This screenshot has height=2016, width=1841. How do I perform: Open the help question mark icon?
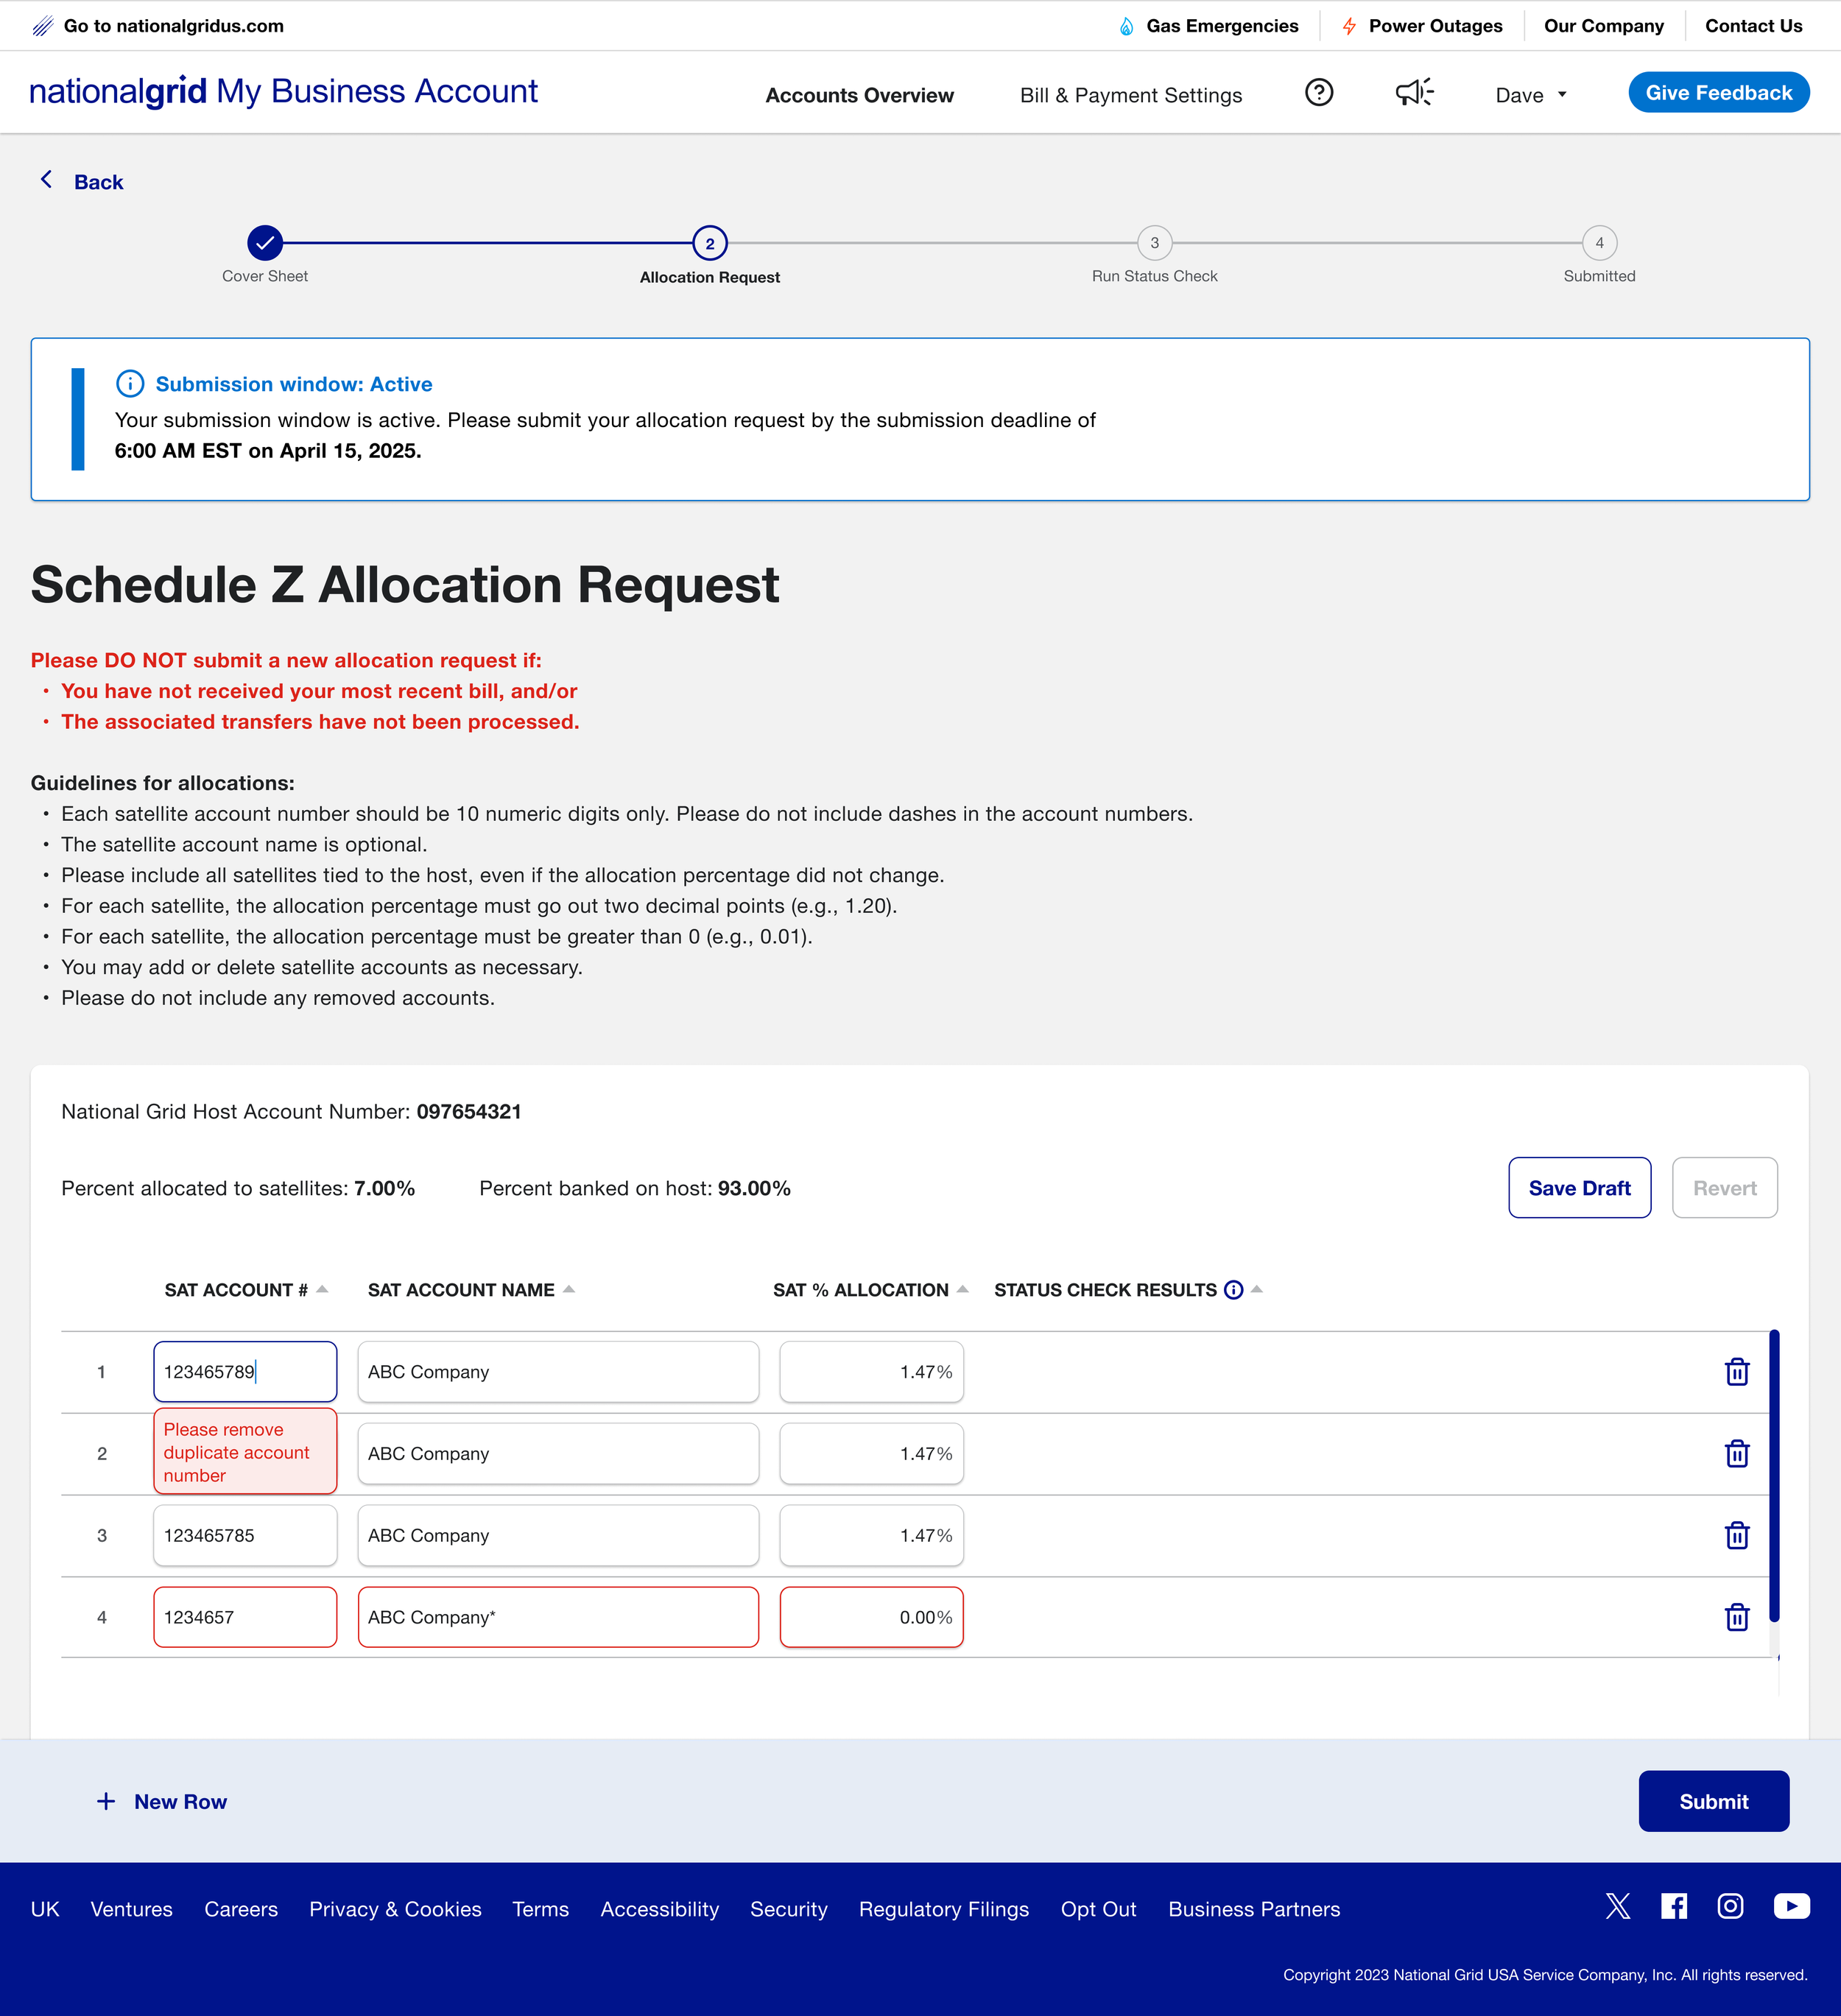1318,93
